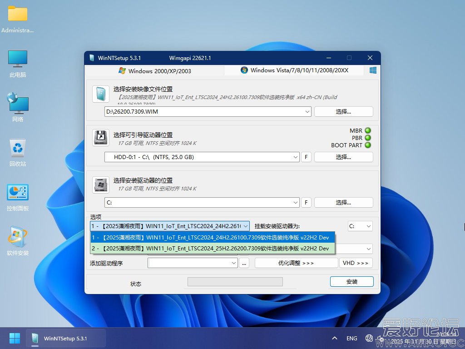465x349 pixels.
Task: Expand the D:\26200.7309.WIM image path dropdown
Action: coord(307,112)
